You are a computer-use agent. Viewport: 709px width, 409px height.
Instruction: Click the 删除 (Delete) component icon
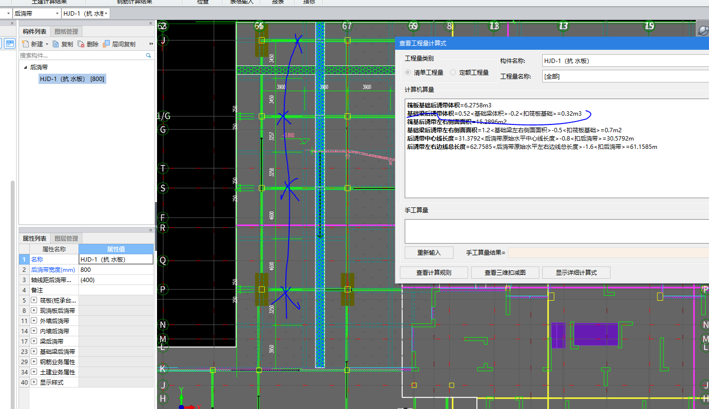pyautogui.click(x=81, y=44)
